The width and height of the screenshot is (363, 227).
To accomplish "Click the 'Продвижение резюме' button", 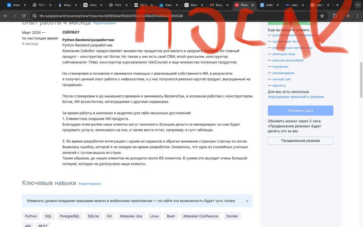I will [x=300, y=140].
